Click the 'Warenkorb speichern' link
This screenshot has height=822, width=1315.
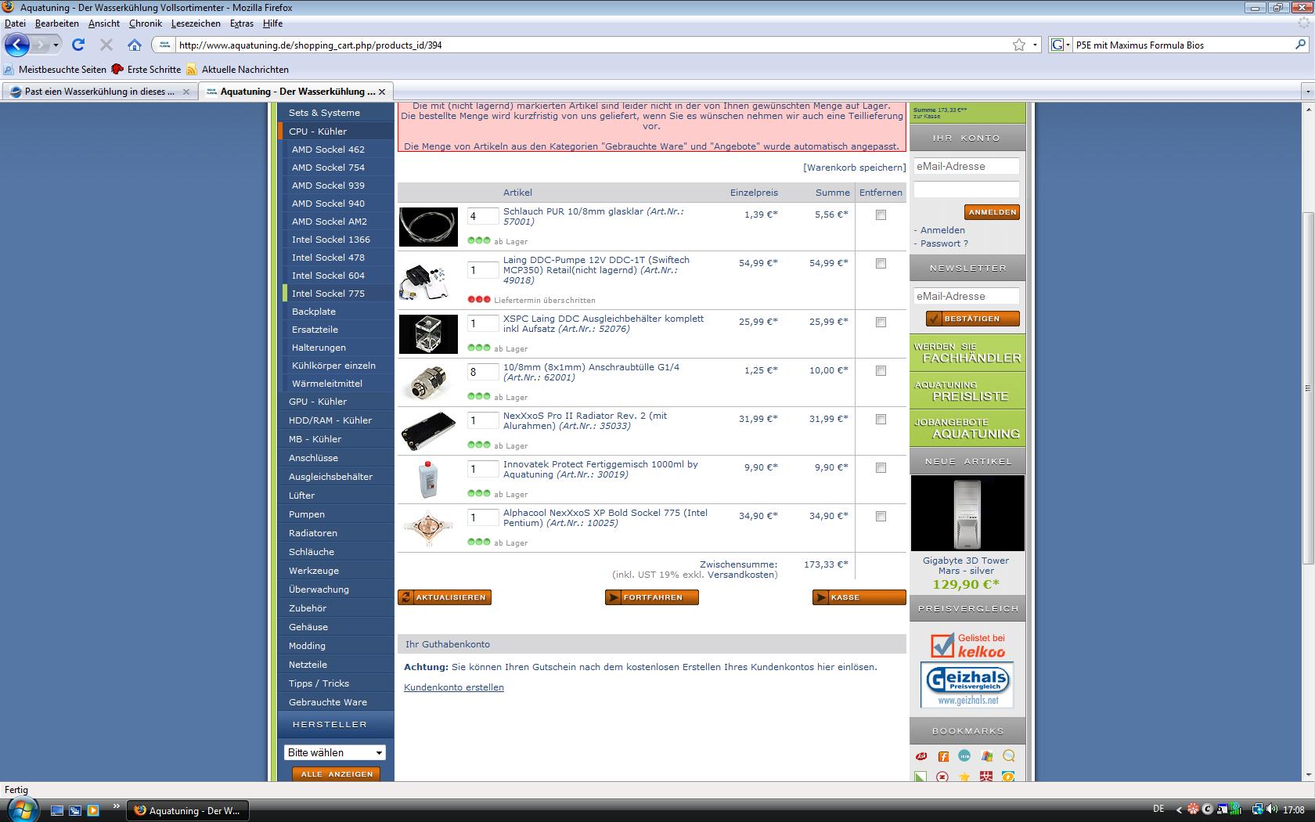855,168
